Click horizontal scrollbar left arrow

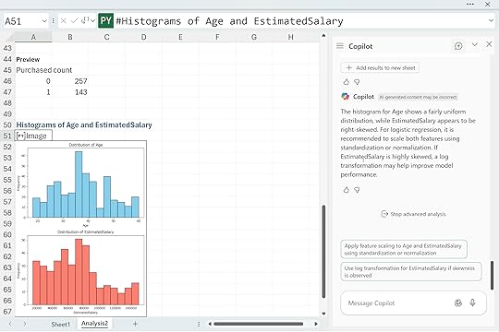[x=210, y=324]
